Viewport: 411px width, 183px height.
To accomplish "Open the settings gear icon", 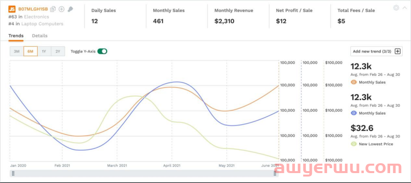I will [x=396, y=8].
